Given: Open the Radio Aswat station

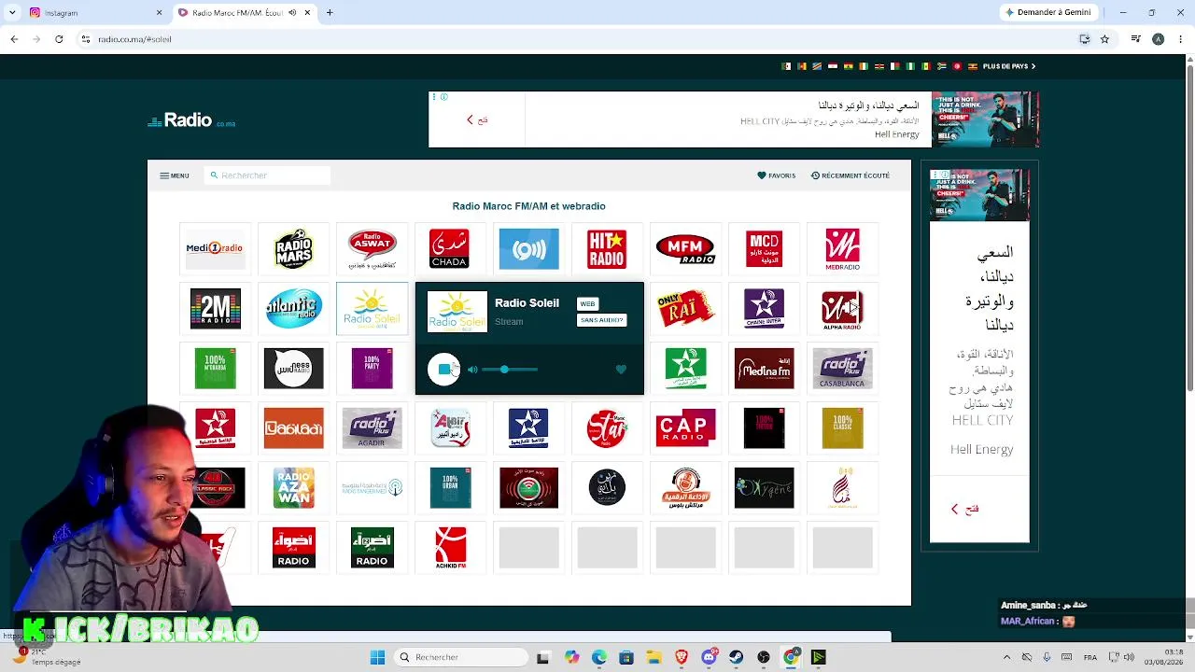Looking at the screenshot, I should tap(372, 249).
